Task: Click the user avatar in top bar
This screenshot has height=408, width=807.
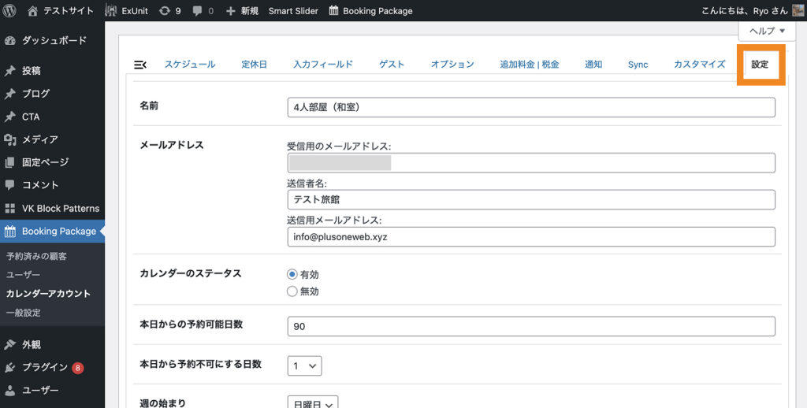Action: pos(798,11)
